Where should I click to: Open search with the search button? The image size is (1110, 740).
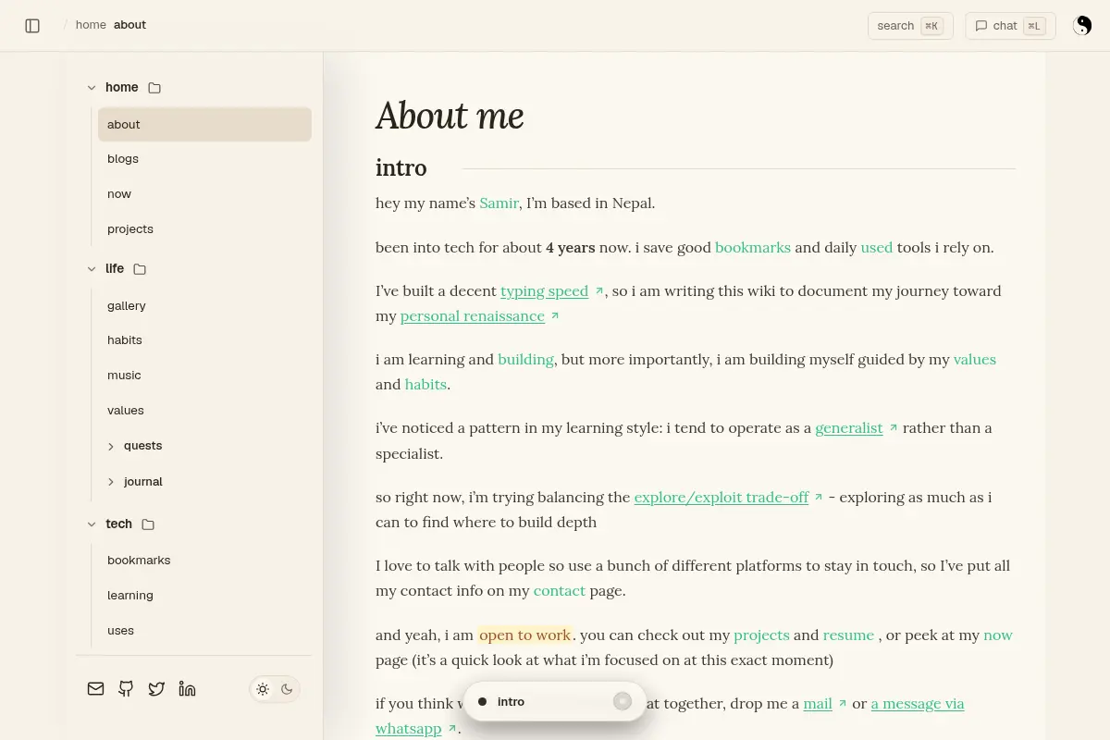click(910, 26)
